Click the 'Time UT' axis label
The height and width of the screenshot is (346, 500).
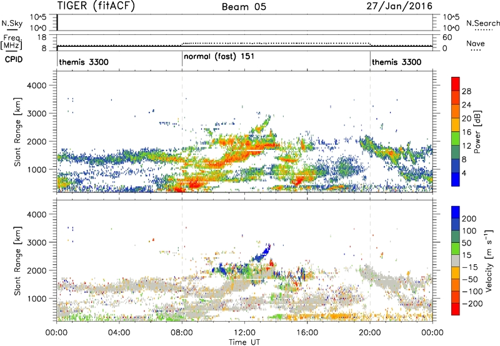244,342
